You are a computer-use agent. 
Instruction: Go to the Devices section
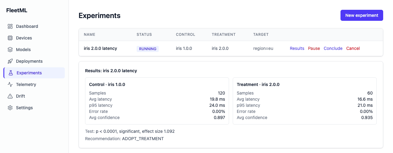click(34, 38)
